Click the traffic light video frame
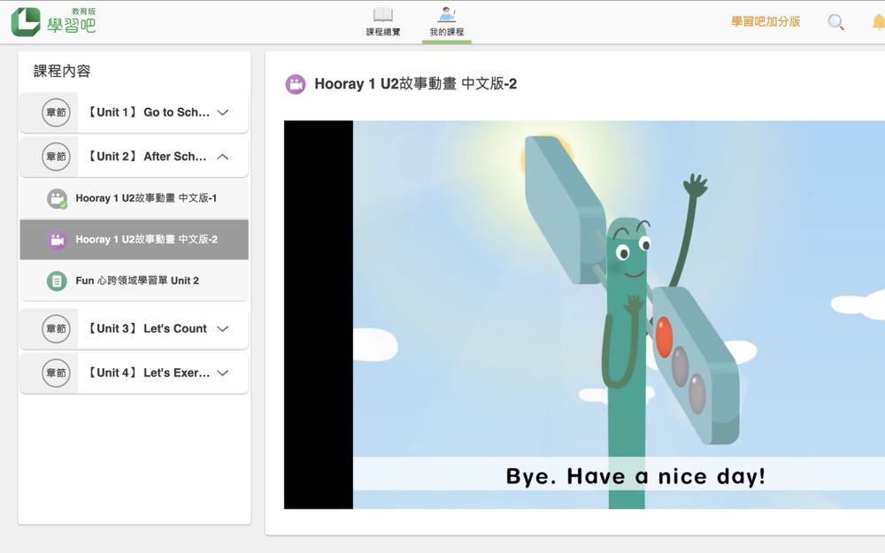The image size is (885, 553). [584, 314]
